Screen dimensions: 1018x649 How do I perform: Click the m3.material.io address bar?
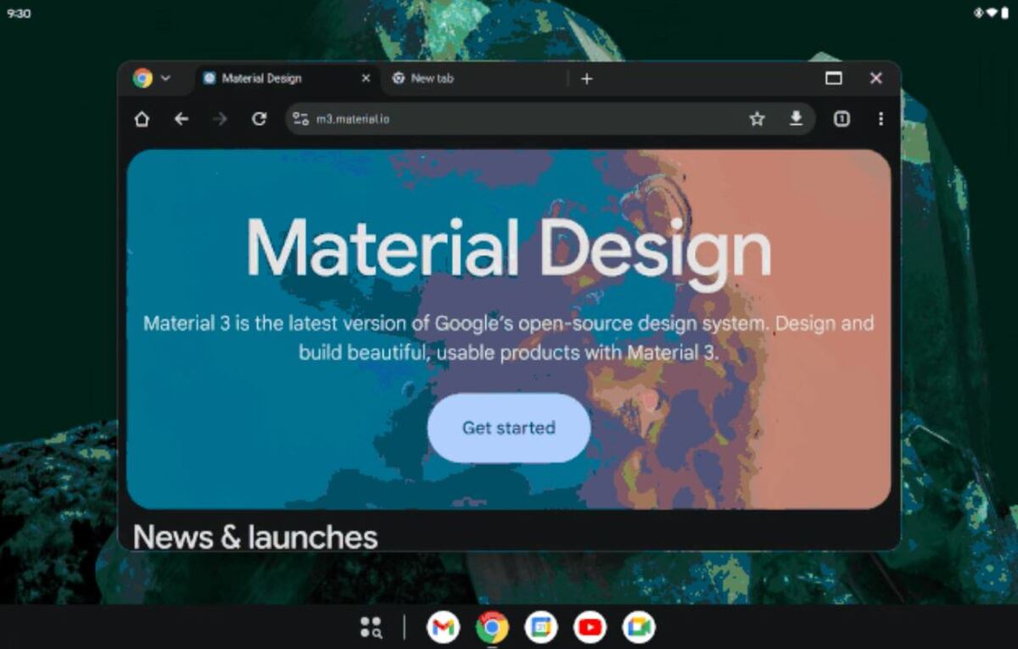(550, 119)
